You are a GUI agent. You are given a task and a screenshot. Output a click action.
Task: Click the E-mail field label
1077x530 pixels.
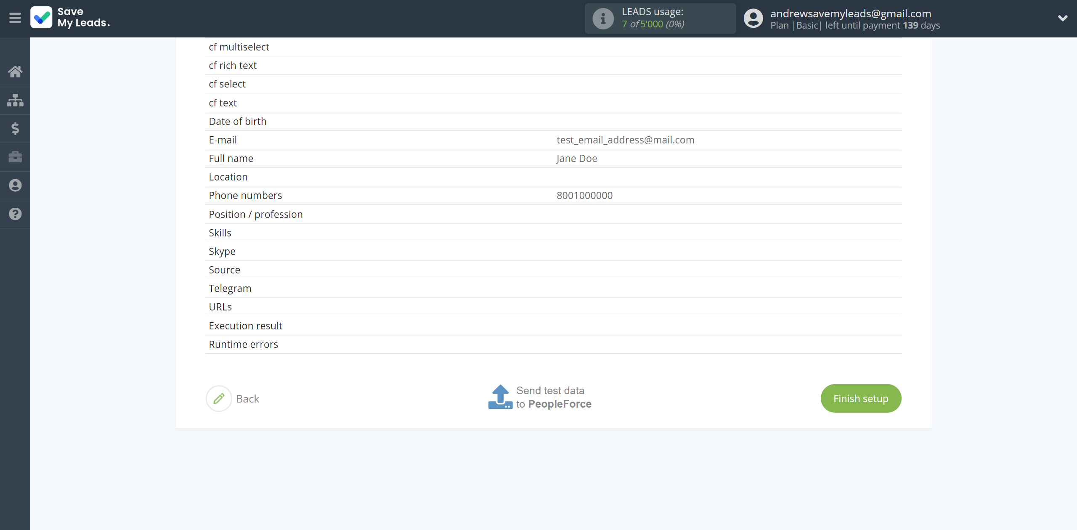pos(223,140)
